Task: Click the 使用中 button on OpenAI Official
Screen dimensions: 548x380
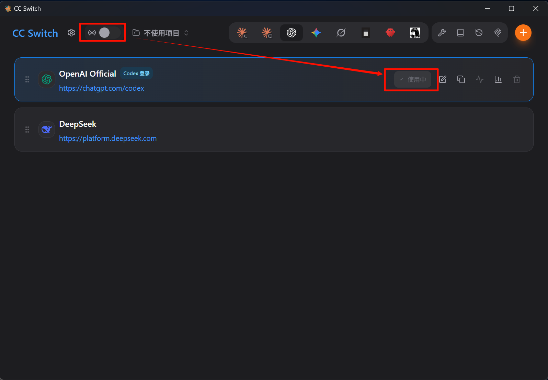Action: [x=413, y=79]
